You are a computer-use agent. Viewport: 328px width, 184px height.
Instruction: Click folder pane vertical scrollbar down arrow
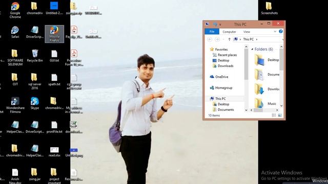click(x=281, y=106)
